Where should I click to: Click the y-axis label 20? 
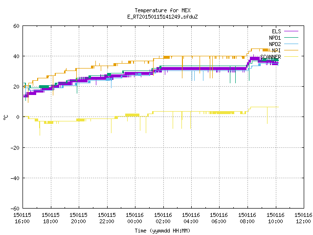coord(16,87)
